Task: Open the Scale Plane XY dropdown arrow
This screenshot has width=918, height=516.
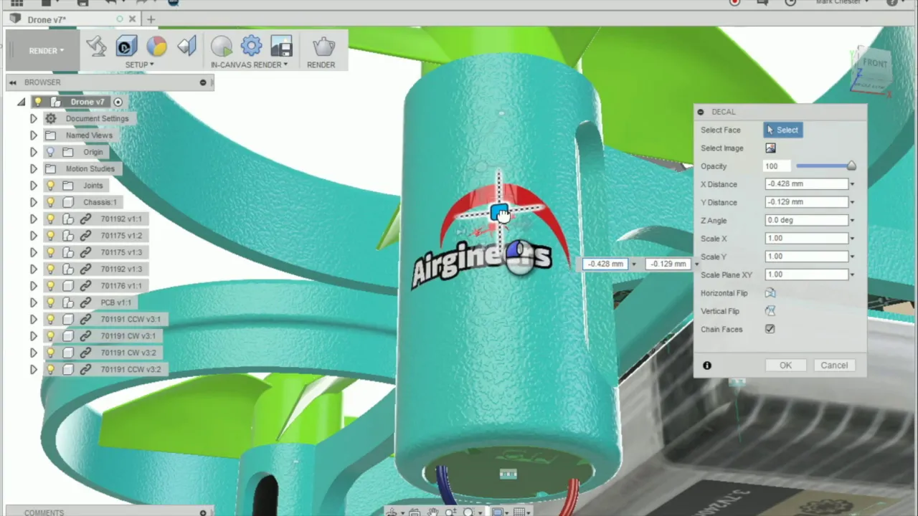Action: tap(852, 274)
